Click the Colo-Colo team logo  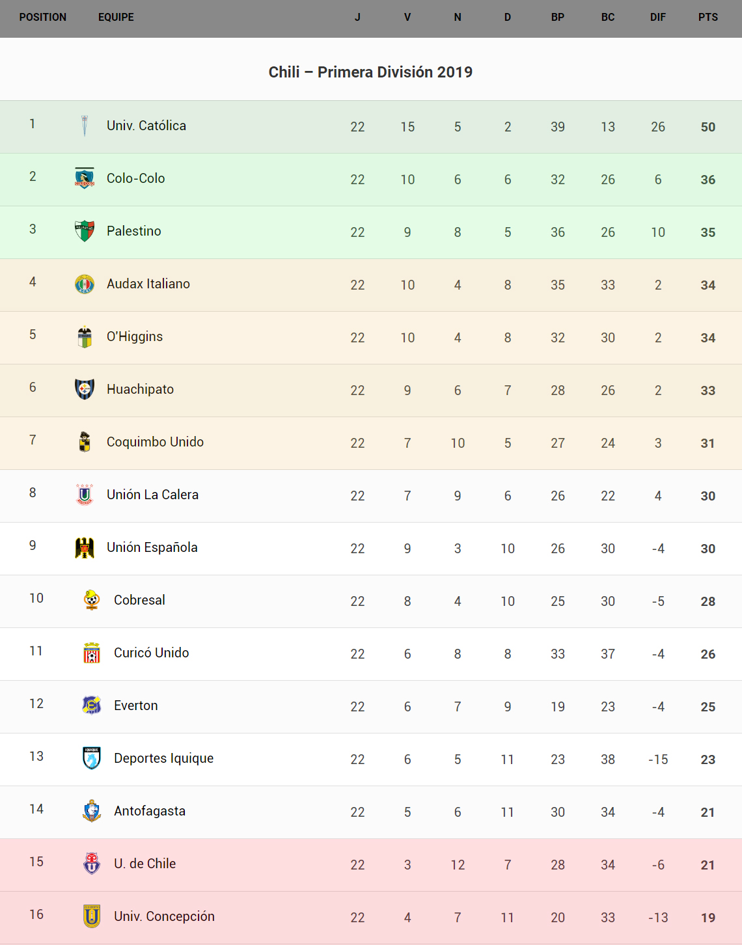coord(85,178)
